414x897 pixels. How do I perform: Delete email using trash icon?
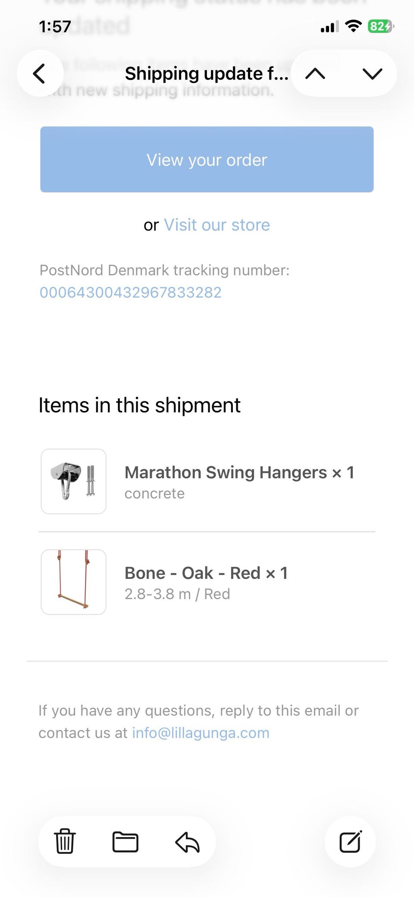[x=65, y=841]
